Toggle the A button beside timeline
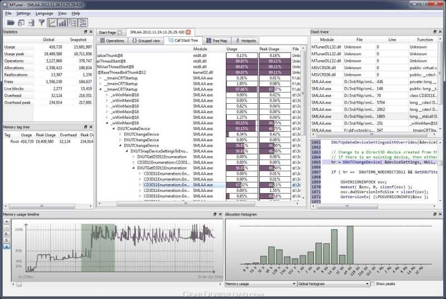Viewport: 446px width, 299px height. point(7,246)
